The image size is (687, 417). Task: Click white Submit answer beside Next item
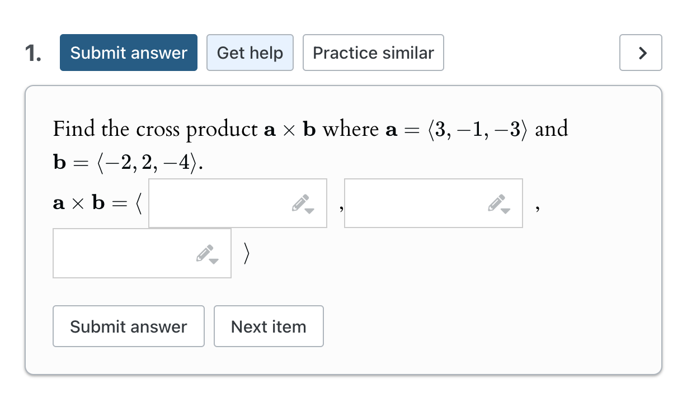click(128, 326)
